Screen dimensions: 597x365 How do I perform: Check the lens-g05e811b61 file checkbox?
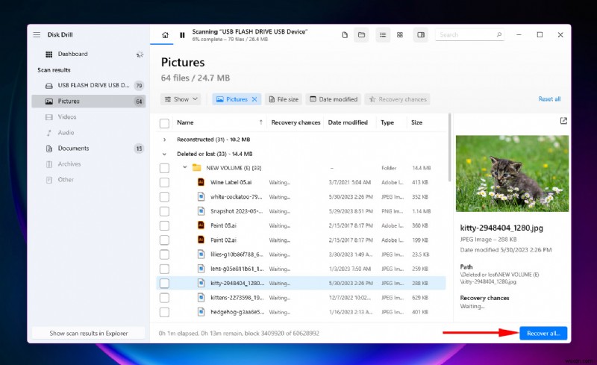click(164, 269)
